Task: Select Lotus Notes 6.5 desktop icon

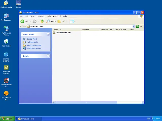Action: pyautogui.click(x=6, y=96)
